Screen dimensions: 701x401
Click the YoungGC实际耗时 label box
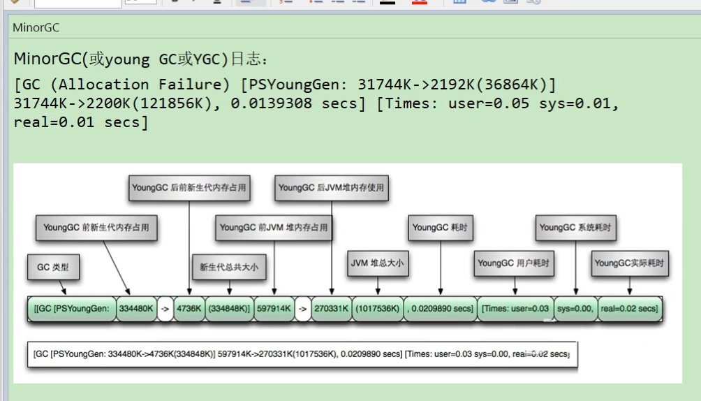pyautogui.click(x=630, y=263)
